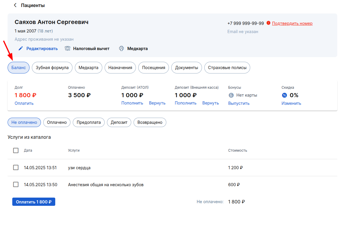Click Пополнить under Депозит (АТОЛ)
The height and width of the screenshot is (250, 344).
click(x=132, y=103)
